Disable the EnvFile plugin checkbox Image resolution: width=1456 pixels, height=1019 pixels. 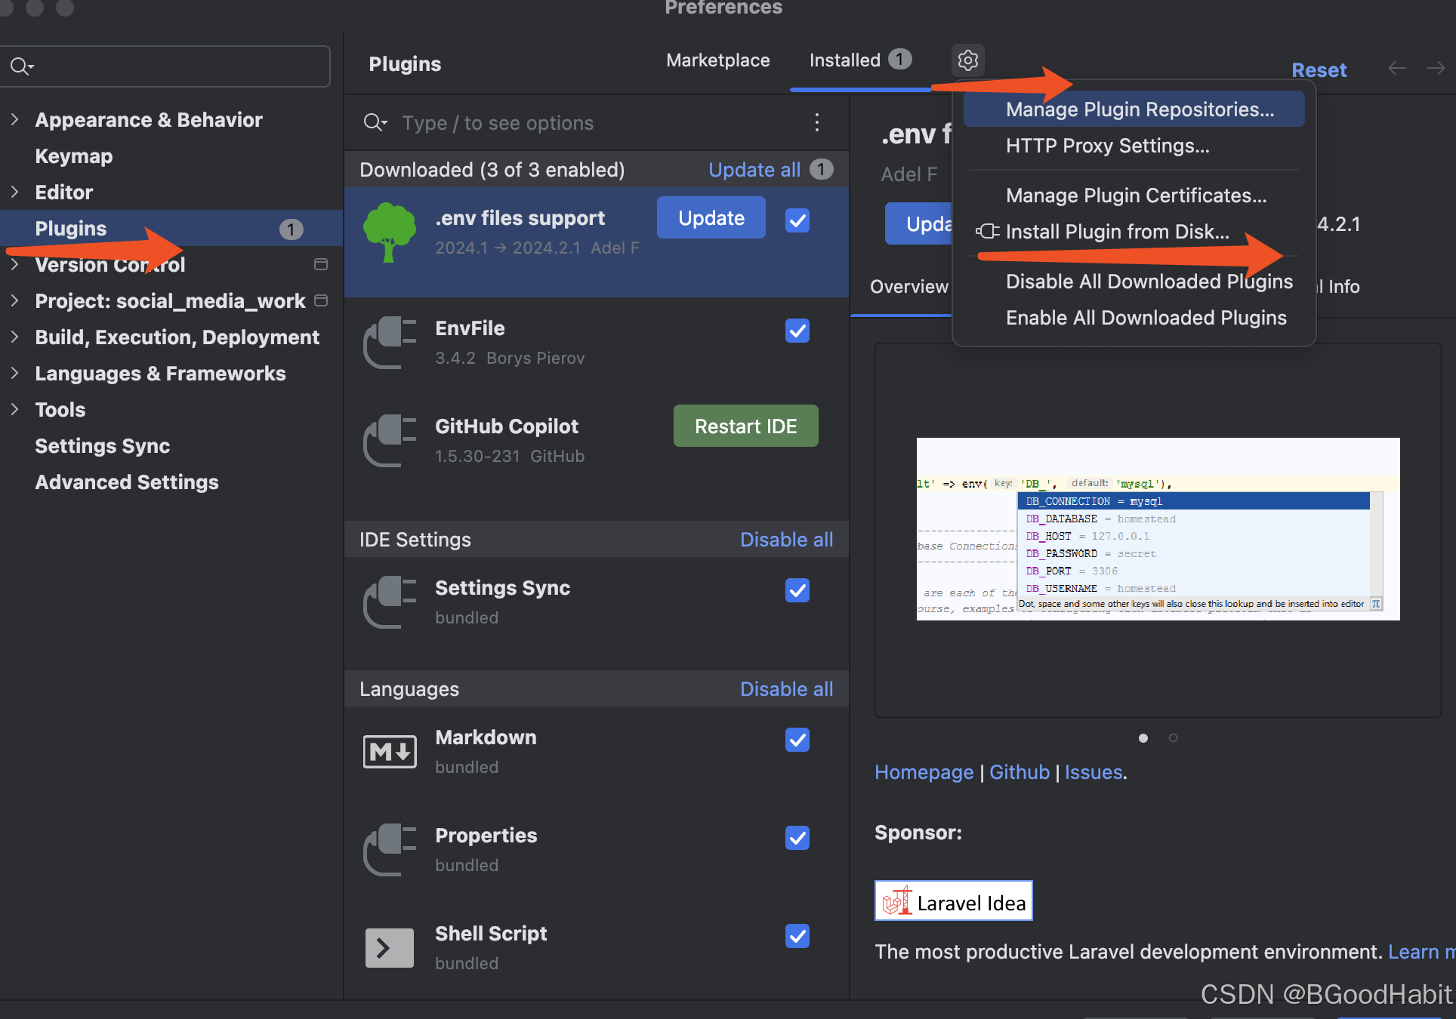(x=797, y=330)
